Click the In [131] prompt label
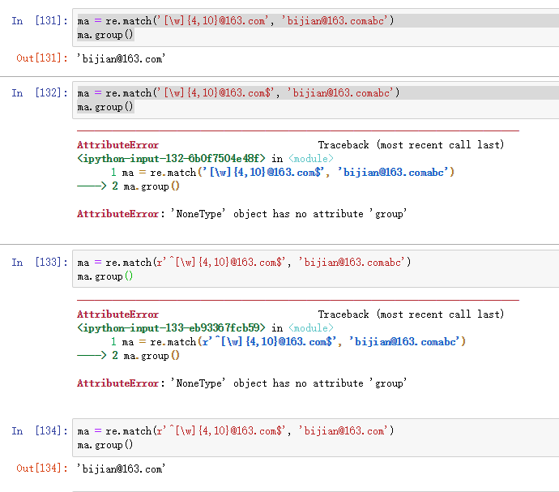559x492 pixels. (x=40, y=20)
